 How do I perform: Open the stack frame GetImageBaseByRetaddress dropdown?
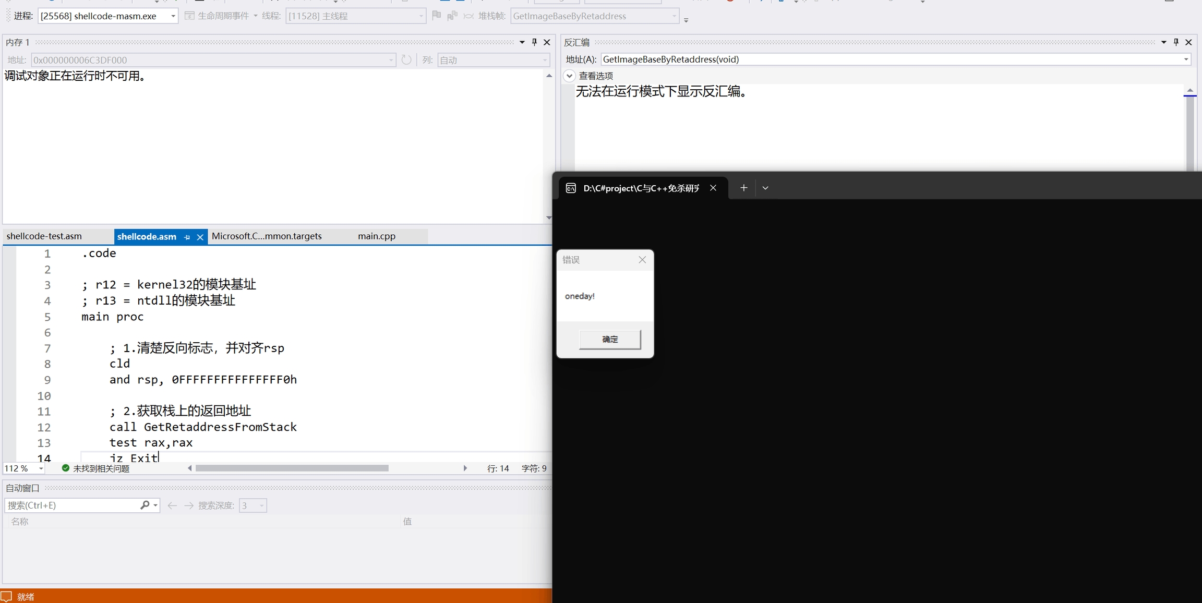674,16
